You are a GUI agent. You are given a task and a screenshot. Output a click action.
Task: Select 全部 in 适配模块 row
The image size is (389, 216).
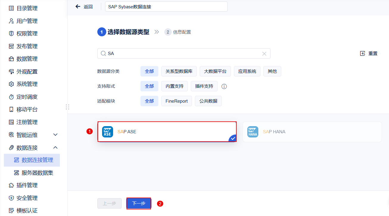coord(149,101)
